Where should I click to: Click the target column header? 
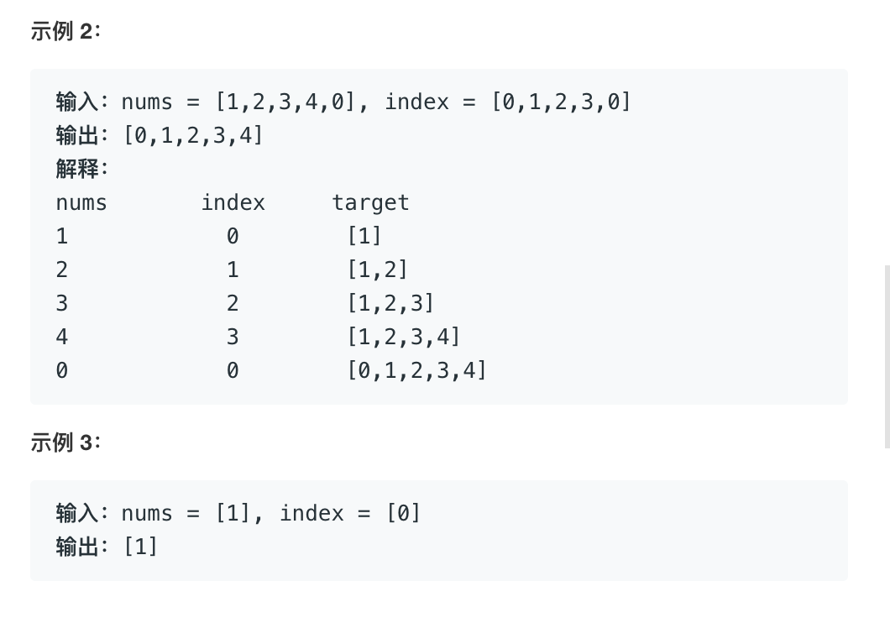point(370,202)
